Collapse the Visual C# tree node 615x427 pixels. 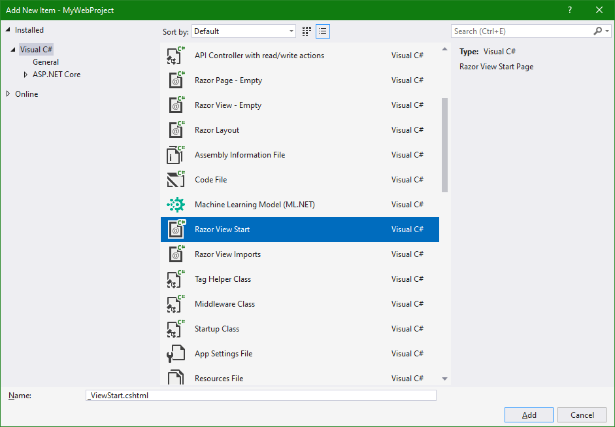click(x=13, y=50)
